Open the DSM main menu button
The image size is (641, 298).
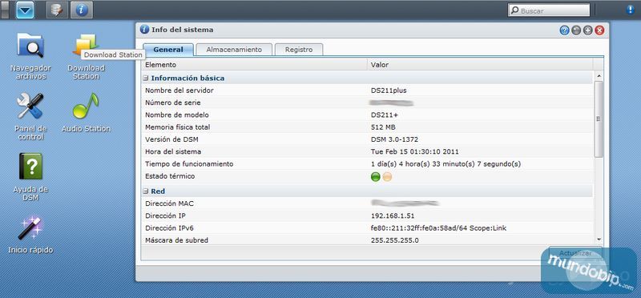click(25, 10)
